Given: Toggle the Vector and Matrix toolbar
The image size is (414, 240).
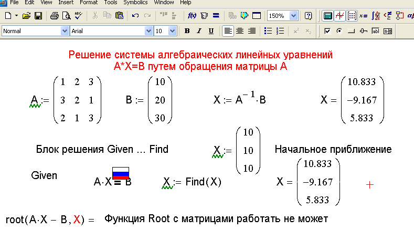Looking at the screenshot, I should point(352,16).
